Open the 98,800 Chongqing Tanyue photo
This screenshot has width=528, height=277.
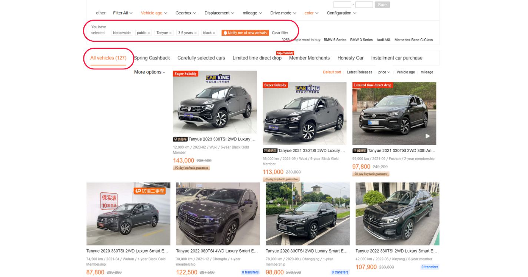tap(308, 214)
